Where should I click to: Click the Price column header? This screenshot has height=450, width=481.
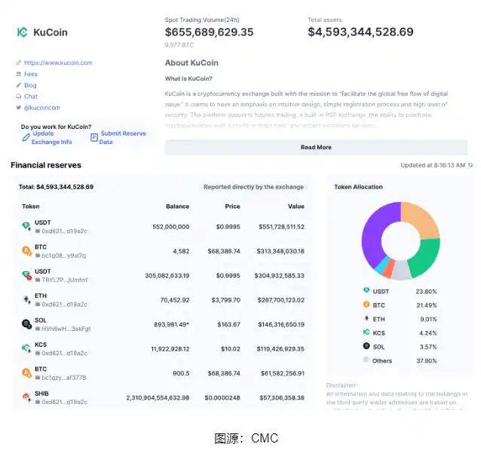point(232,207)
